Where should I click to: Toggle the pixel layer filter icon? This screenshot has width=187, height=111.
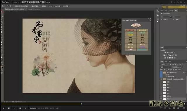(171, 64)
